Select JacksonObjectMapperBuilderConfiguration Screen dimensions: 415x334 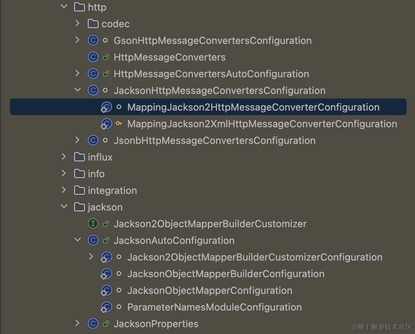226,273
